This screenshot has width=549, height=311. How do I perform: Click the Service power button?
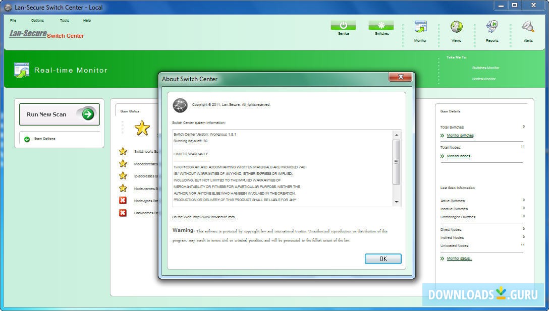click(x=343, y=25)
